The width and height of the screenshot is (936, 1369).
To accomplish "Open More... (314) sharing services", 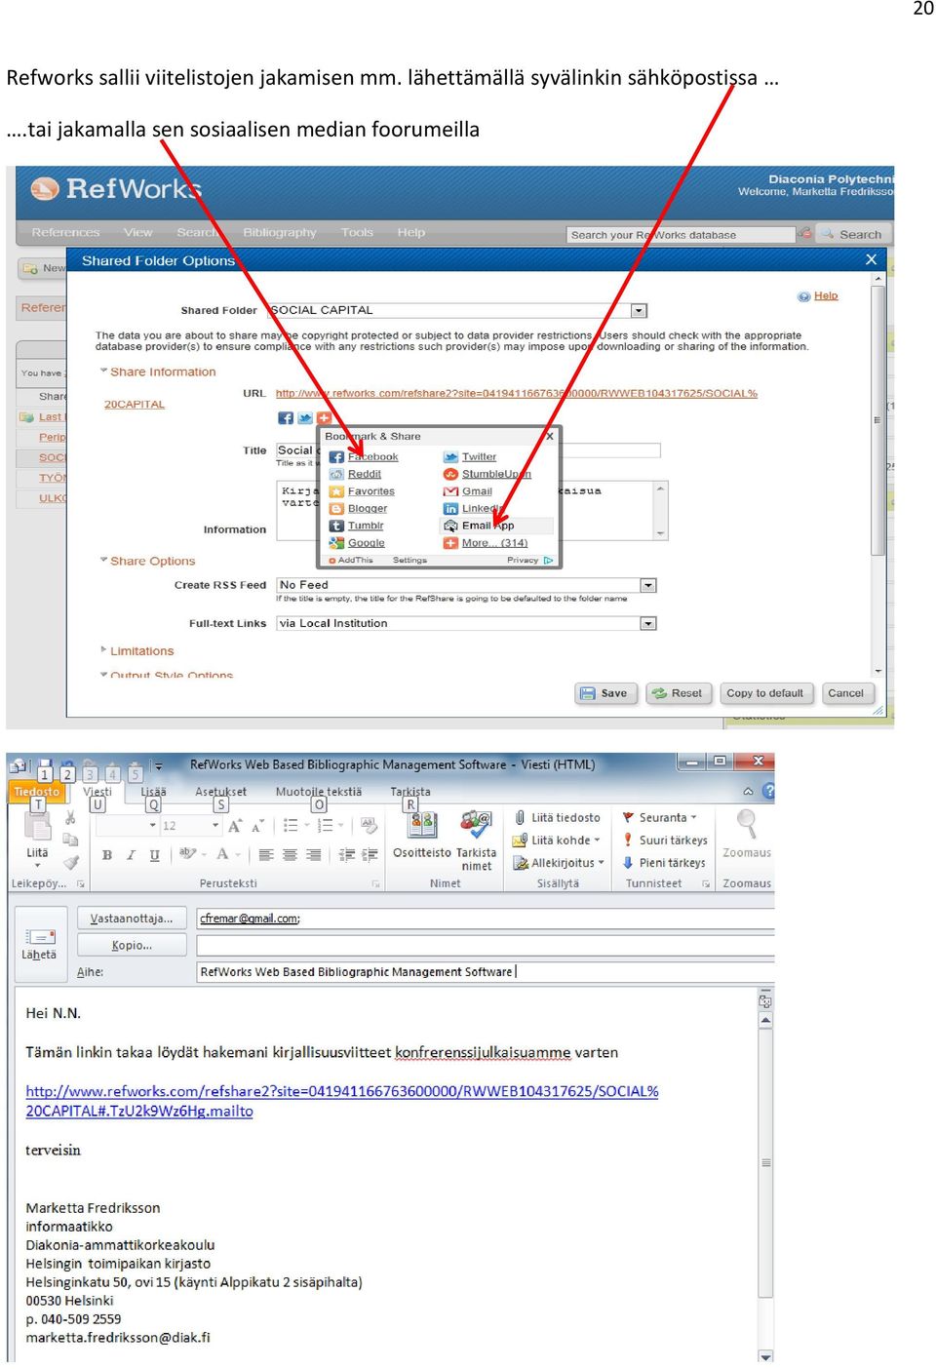I will (x=487, y=543).
